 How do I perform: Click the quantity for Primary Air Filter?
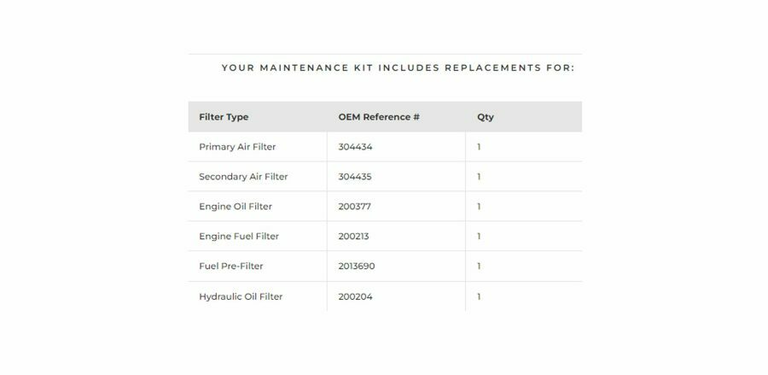479,147
